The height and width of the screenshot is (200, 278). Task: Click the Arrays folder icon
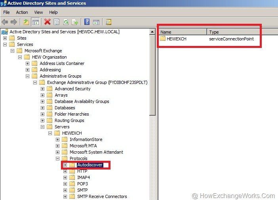click(50, 95)
